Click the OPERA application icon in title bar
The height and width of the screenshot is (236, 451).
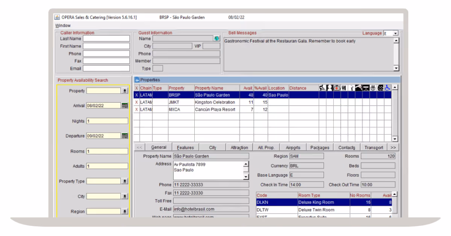(x=57, y=17)
